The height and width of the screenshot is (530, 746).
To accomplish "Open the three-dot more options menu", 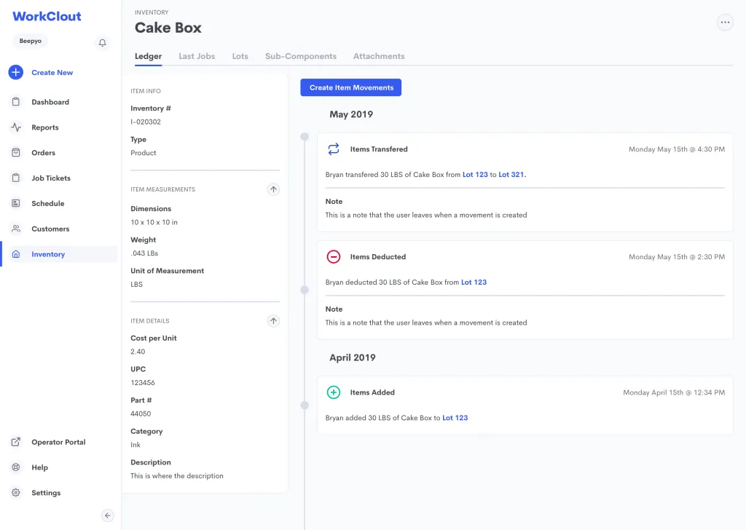I will 725,23.
